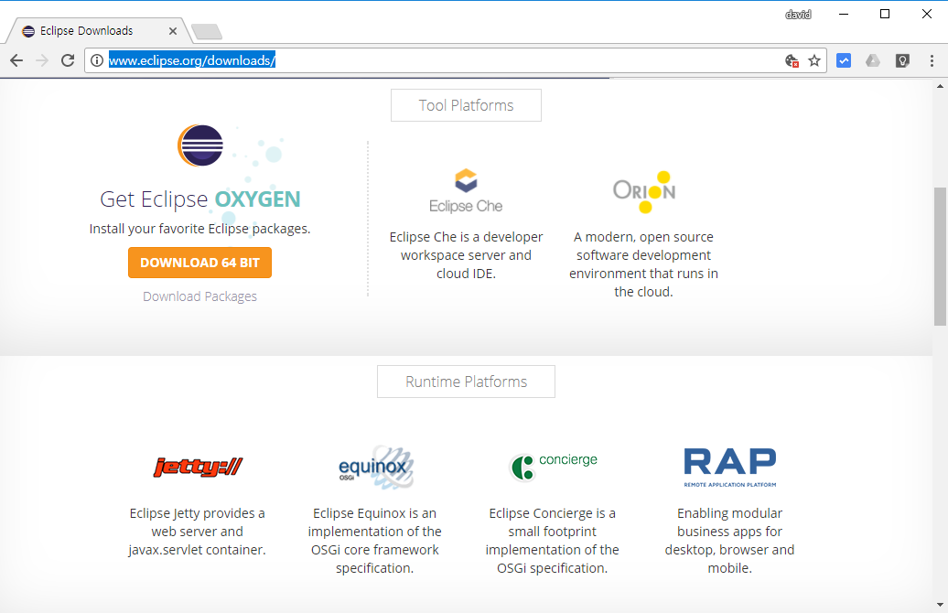The height and width of the screenshot is (613, 948).
Task: Click 'Install your favorite Eclipse packages.' text
Action: tap(199, 229)
